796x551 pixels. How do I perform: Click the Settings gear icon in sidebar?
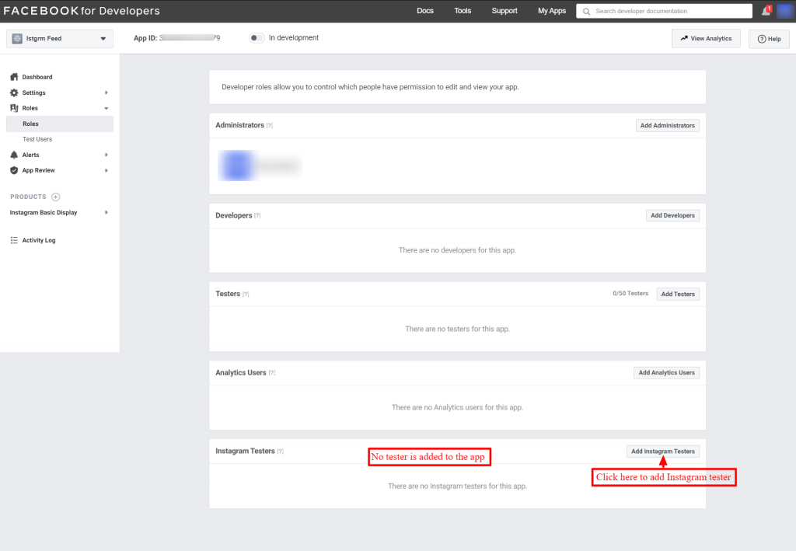pyautogui.click(x=14, y=92)
